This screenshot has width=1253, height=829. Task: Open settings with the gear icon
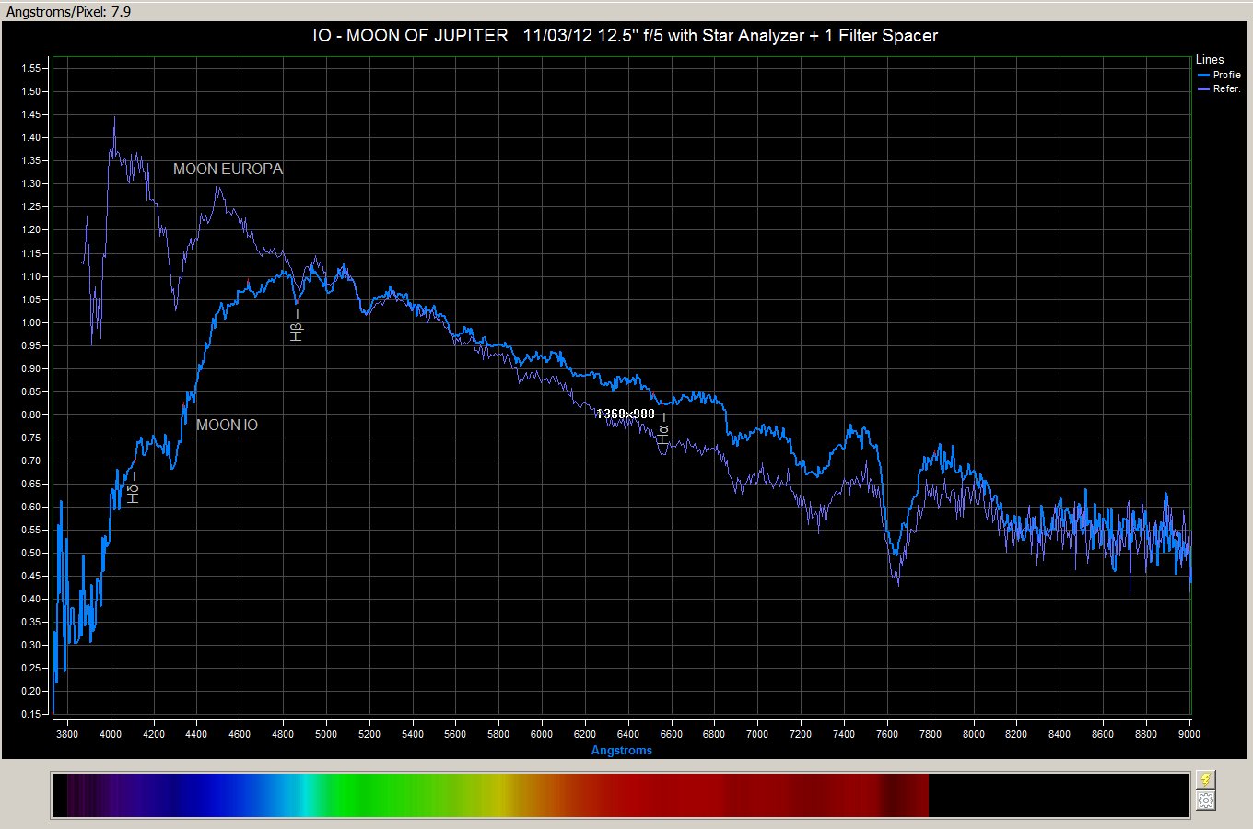[1205, 800]
